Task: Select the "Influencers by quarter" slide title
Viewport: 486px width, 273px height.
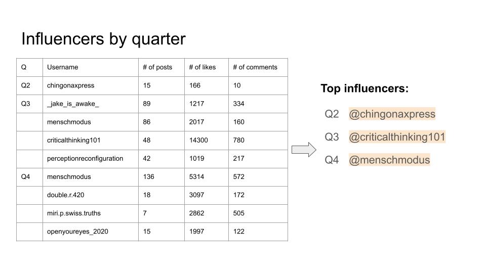Action: [x=103, y=39]
